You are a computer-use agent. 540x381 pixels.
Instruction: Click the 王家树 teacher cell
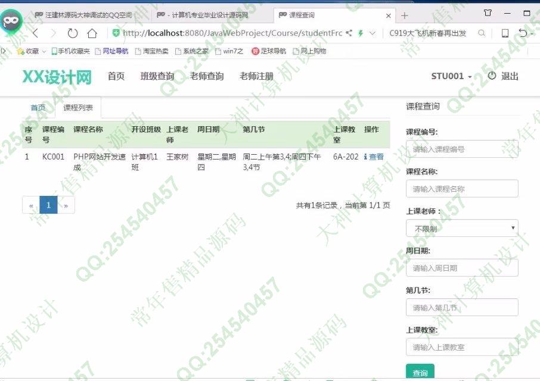pyautogui.click(x=178, y=157)
